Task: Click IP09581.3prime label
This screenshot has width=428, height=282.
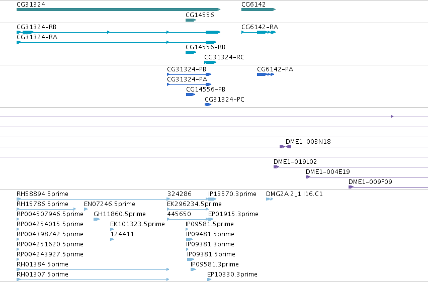Action: pyautogui.click(x=215, y=264)
